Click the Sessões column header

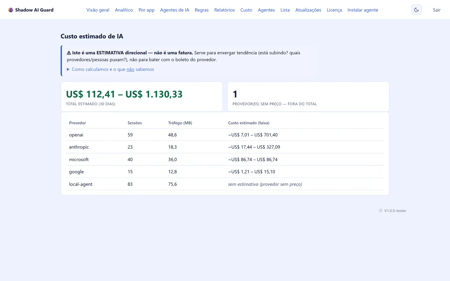coord(135,123)
